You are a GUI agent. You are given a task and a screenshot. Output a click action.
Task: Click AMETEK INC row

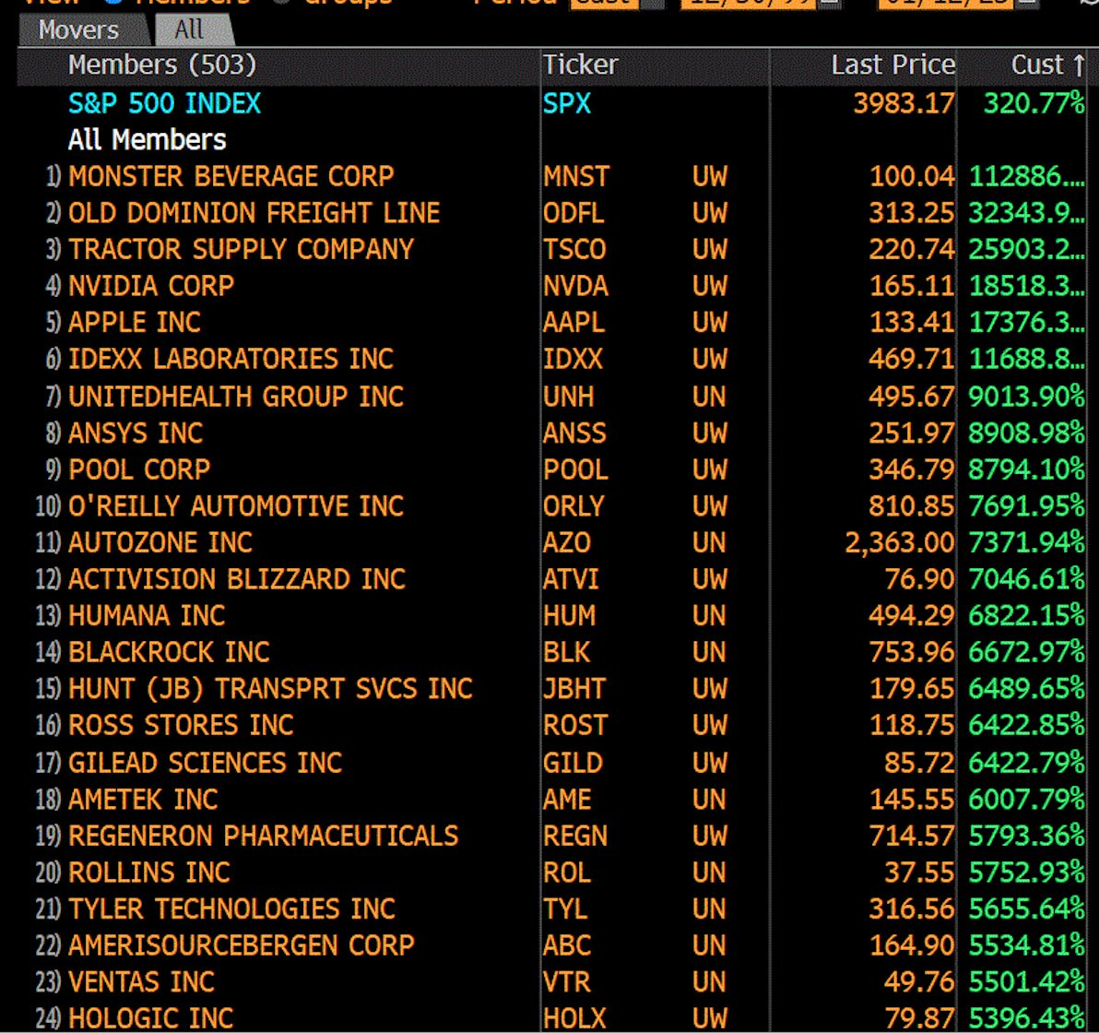pyautogui.click(x=144, y=800)
